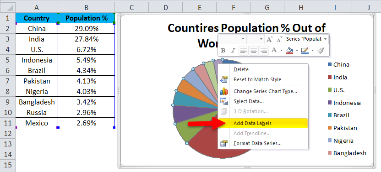Select the Indonesia cell in column A
The image size is (381, 172).
[37, 60]
